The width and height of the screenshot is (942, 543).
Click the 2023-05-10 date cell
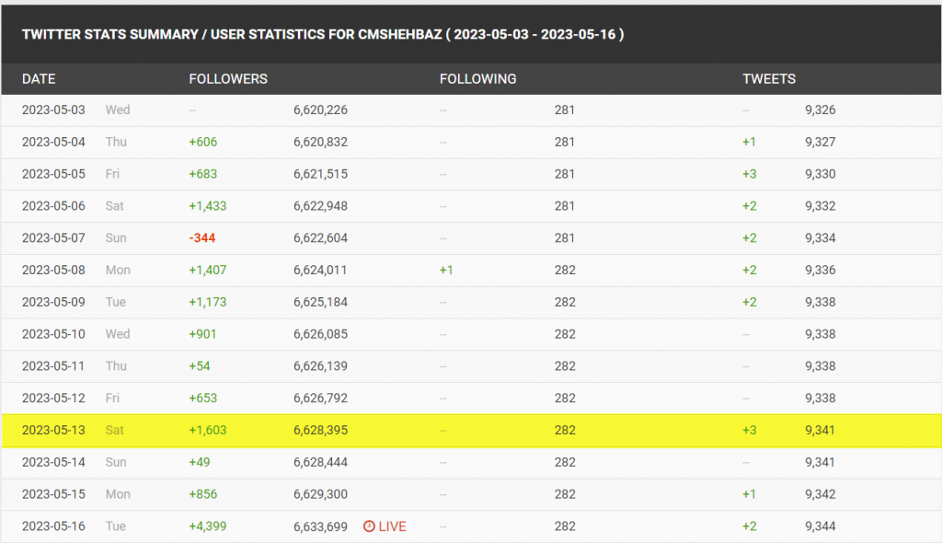pyautogui.click(x=53, y=334)
